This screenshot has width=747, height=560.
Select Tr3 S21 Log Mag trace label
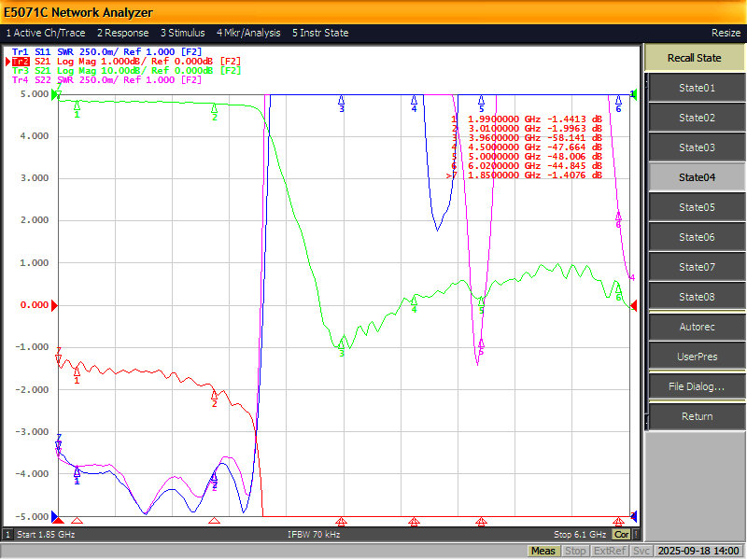coord(126,71)
